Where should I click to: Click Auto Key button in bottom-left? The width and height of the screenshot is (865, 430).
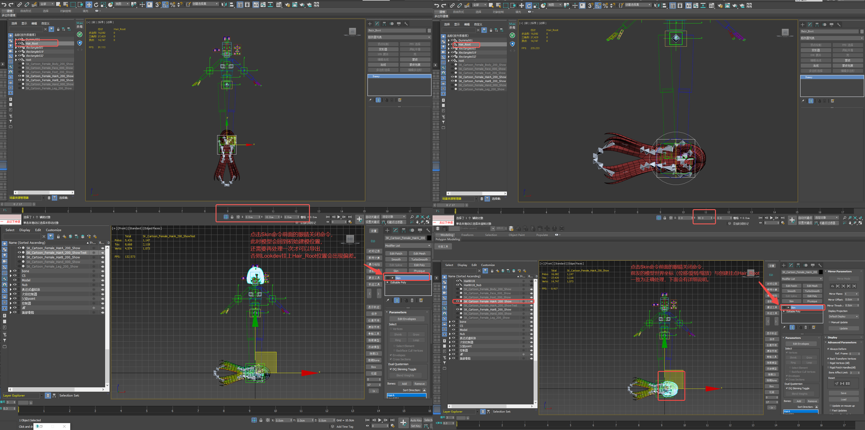[416, 420]
